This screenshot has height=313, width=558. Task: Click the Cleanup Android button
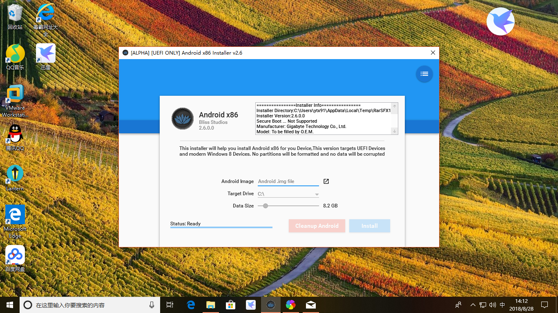click(x=317, y=226)
